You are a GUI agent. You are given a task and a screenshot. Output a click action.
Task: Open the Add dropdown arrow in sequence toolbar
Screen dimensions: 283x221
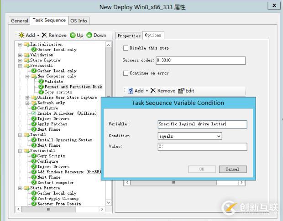(x=38, y=36)
